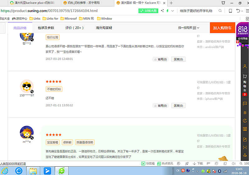Mark the 2017-03-20 review as useful
The height and width of the screenshot is (175, 249).
161,59
